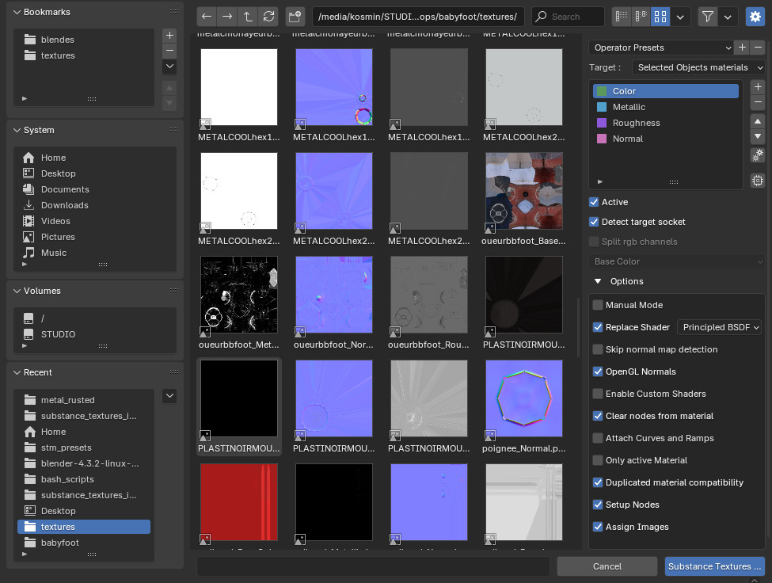Image resolution: width=772 pixels, height=583 pixels.
Task: Open the Operator Presets dropdown
Action: coord(660,48)
